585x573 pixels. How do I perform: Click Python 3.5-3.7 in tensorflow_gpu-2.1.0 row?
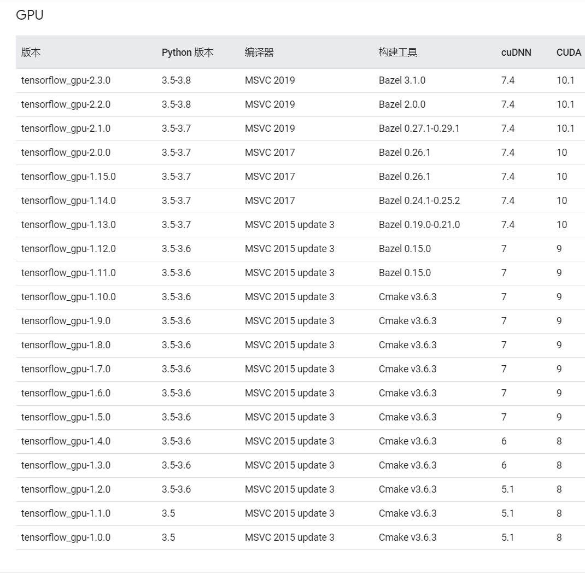176,128
